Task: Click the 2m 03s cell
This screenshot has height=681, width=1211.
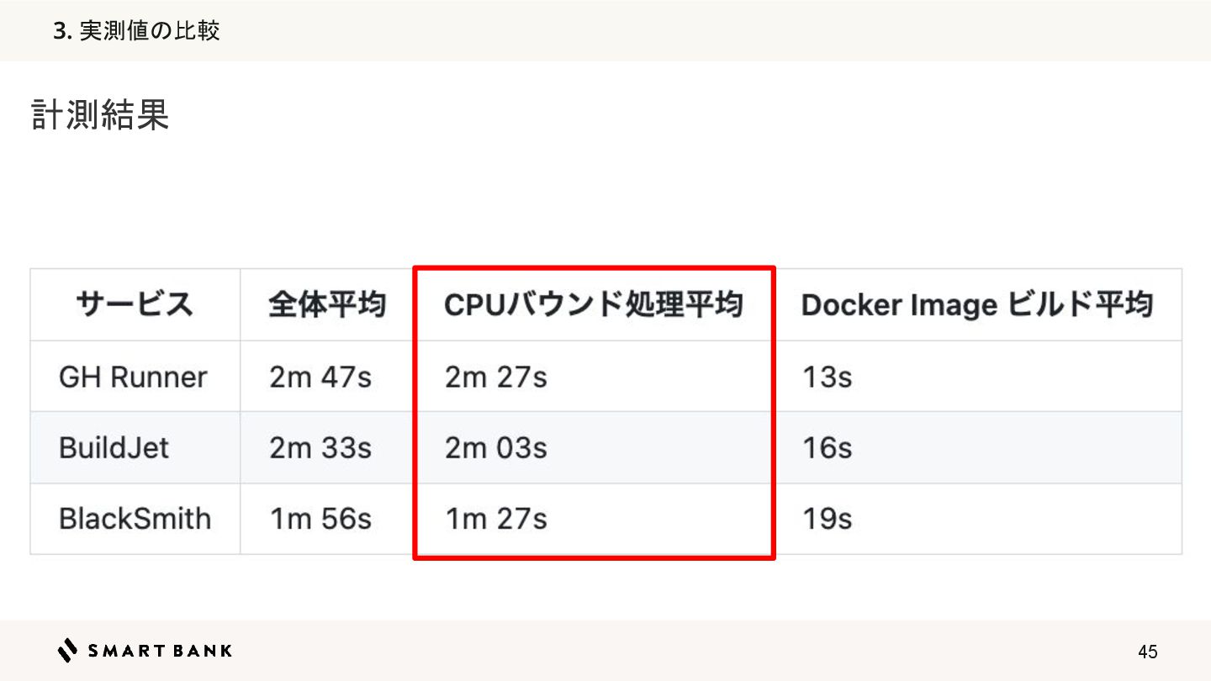Action: [x=496, y=447]
